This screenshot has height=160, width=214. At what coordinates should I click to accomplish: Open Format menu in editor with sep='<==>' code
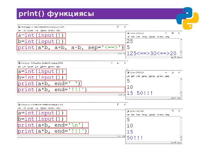click(30, 31)
